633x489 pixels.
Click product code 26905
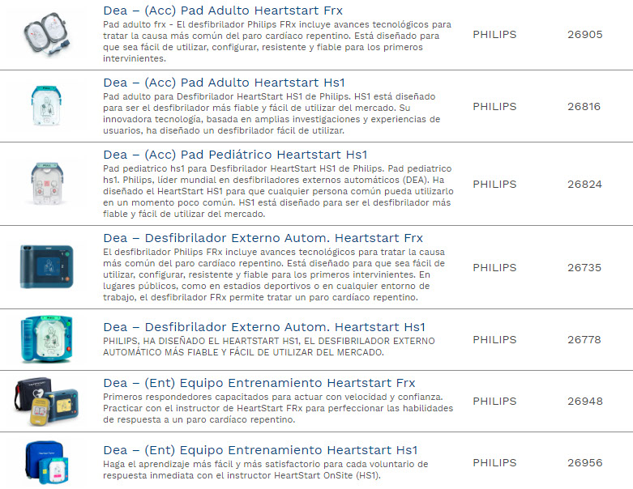coord(584,35)
